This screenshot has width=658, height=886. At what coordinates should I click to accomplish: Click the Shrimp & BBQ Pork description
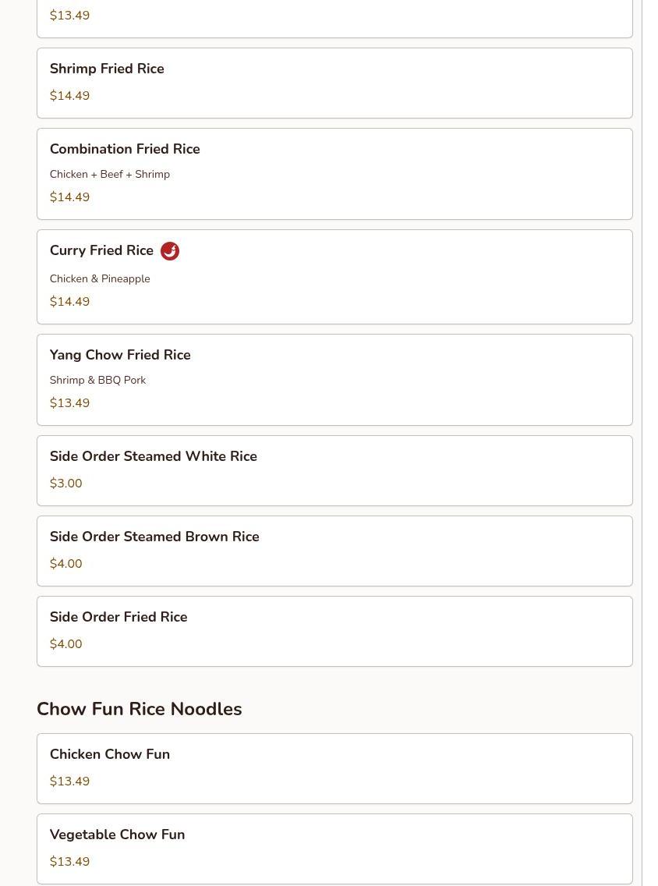97,381
